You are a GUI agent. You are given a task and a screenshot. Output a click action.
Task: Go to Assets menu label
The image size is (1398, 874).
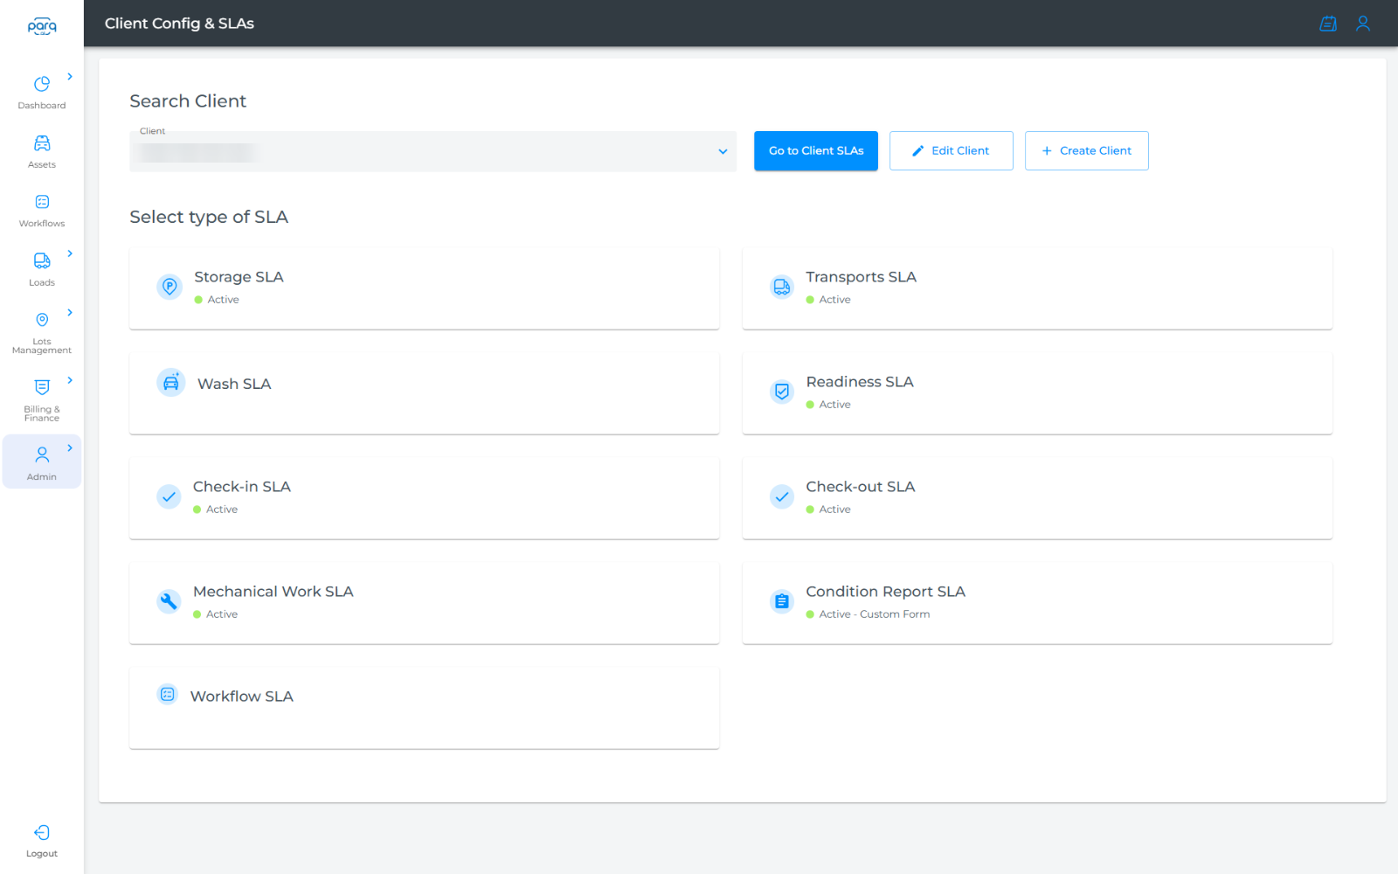coord(42,165)
